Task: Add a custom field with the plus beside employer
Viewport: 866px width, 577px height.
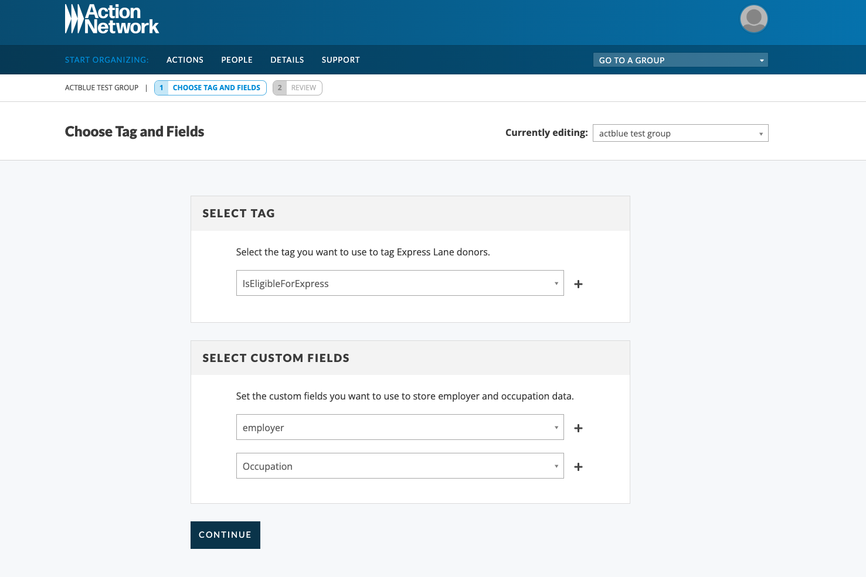Action: (x=578, y=428)
